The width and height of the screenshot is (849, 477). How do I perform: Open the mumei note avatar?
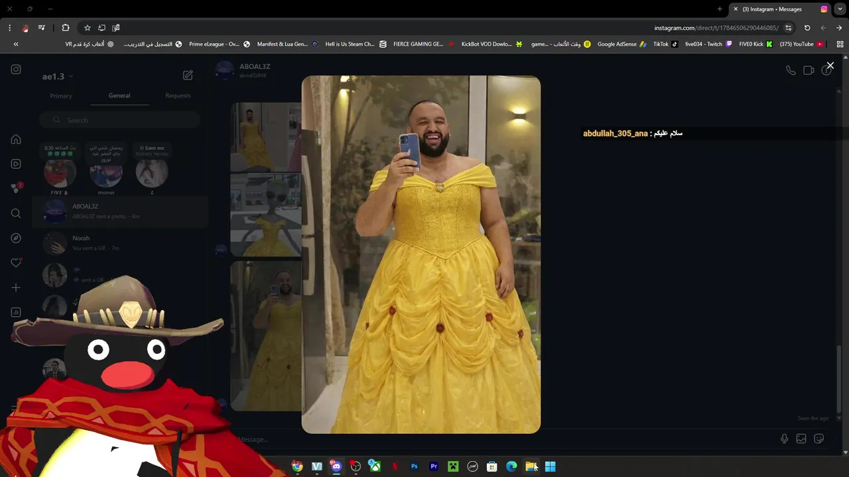click(106, 174)
